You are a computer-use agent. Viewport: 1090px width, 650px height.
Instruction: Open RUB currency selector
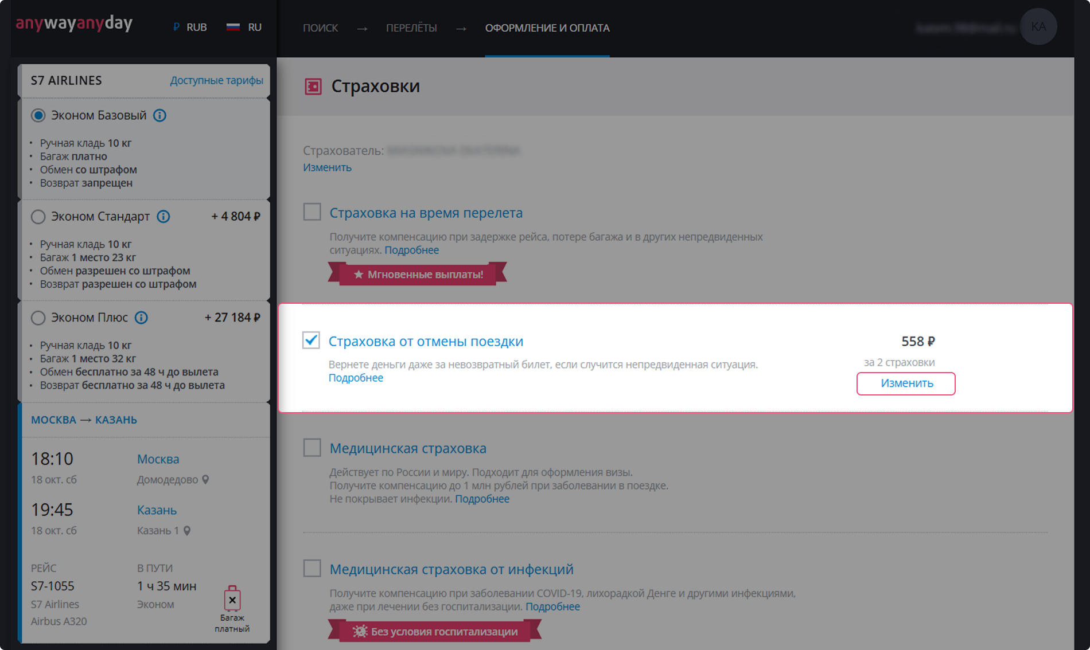190,27
